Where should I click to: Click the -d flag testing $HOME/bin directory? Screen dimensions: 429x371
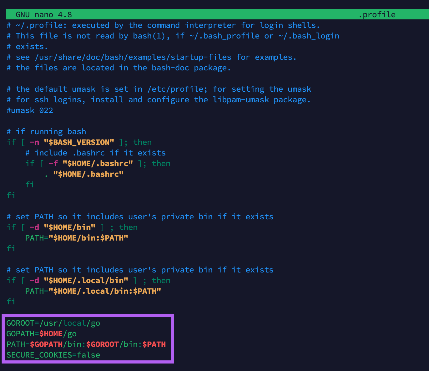pos(34,227)
